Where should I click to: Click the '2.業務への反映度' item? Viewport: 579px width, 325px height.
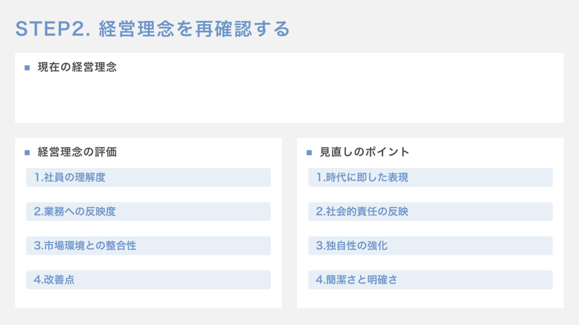point(148,212)
